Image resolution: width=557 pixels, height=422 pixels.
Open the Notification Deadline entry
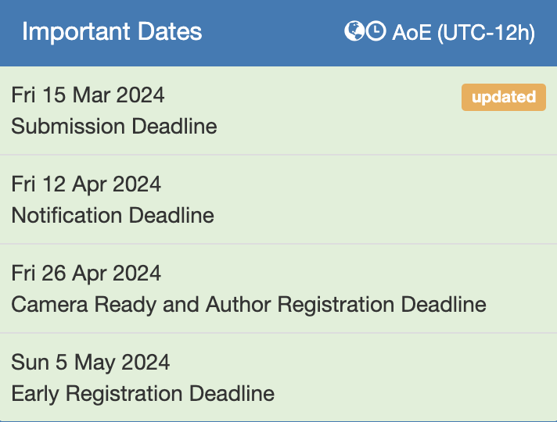point(113,215)
